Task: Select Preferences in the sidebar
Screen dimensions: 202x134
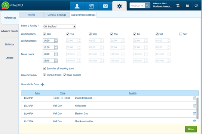Action: (10, 18)
